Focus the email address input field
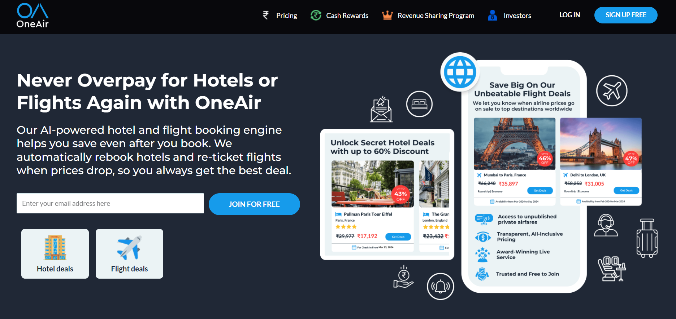 coord(110,203)
